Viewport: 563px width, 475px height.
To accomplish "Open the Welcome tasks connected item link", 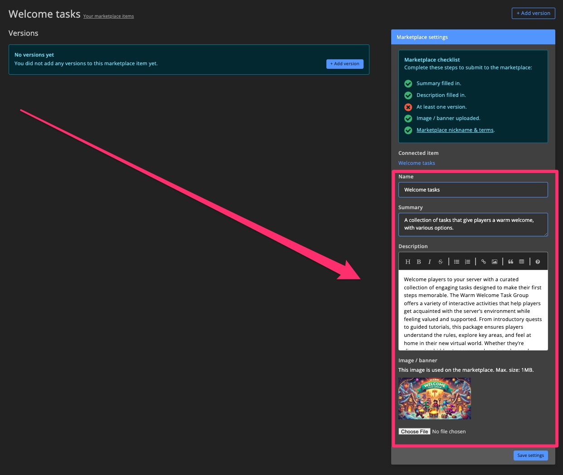I will click(x=416, y=163).
